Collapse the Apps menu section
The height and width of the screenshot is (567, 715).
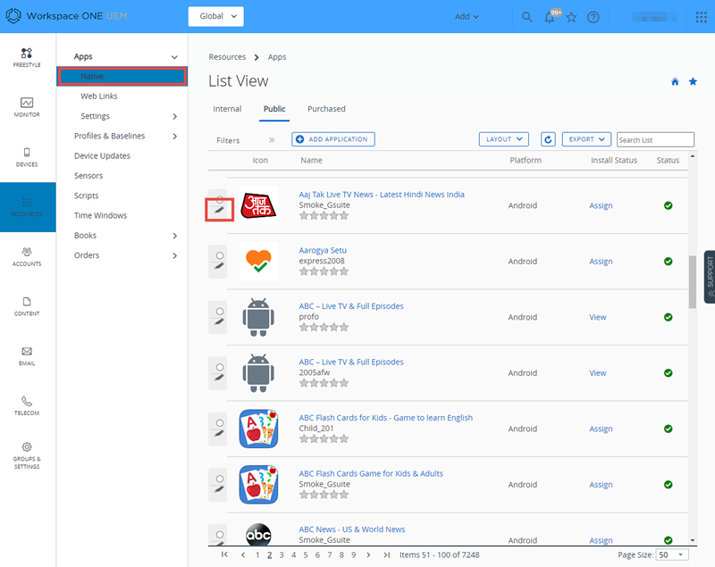click(x=174, y=57)
